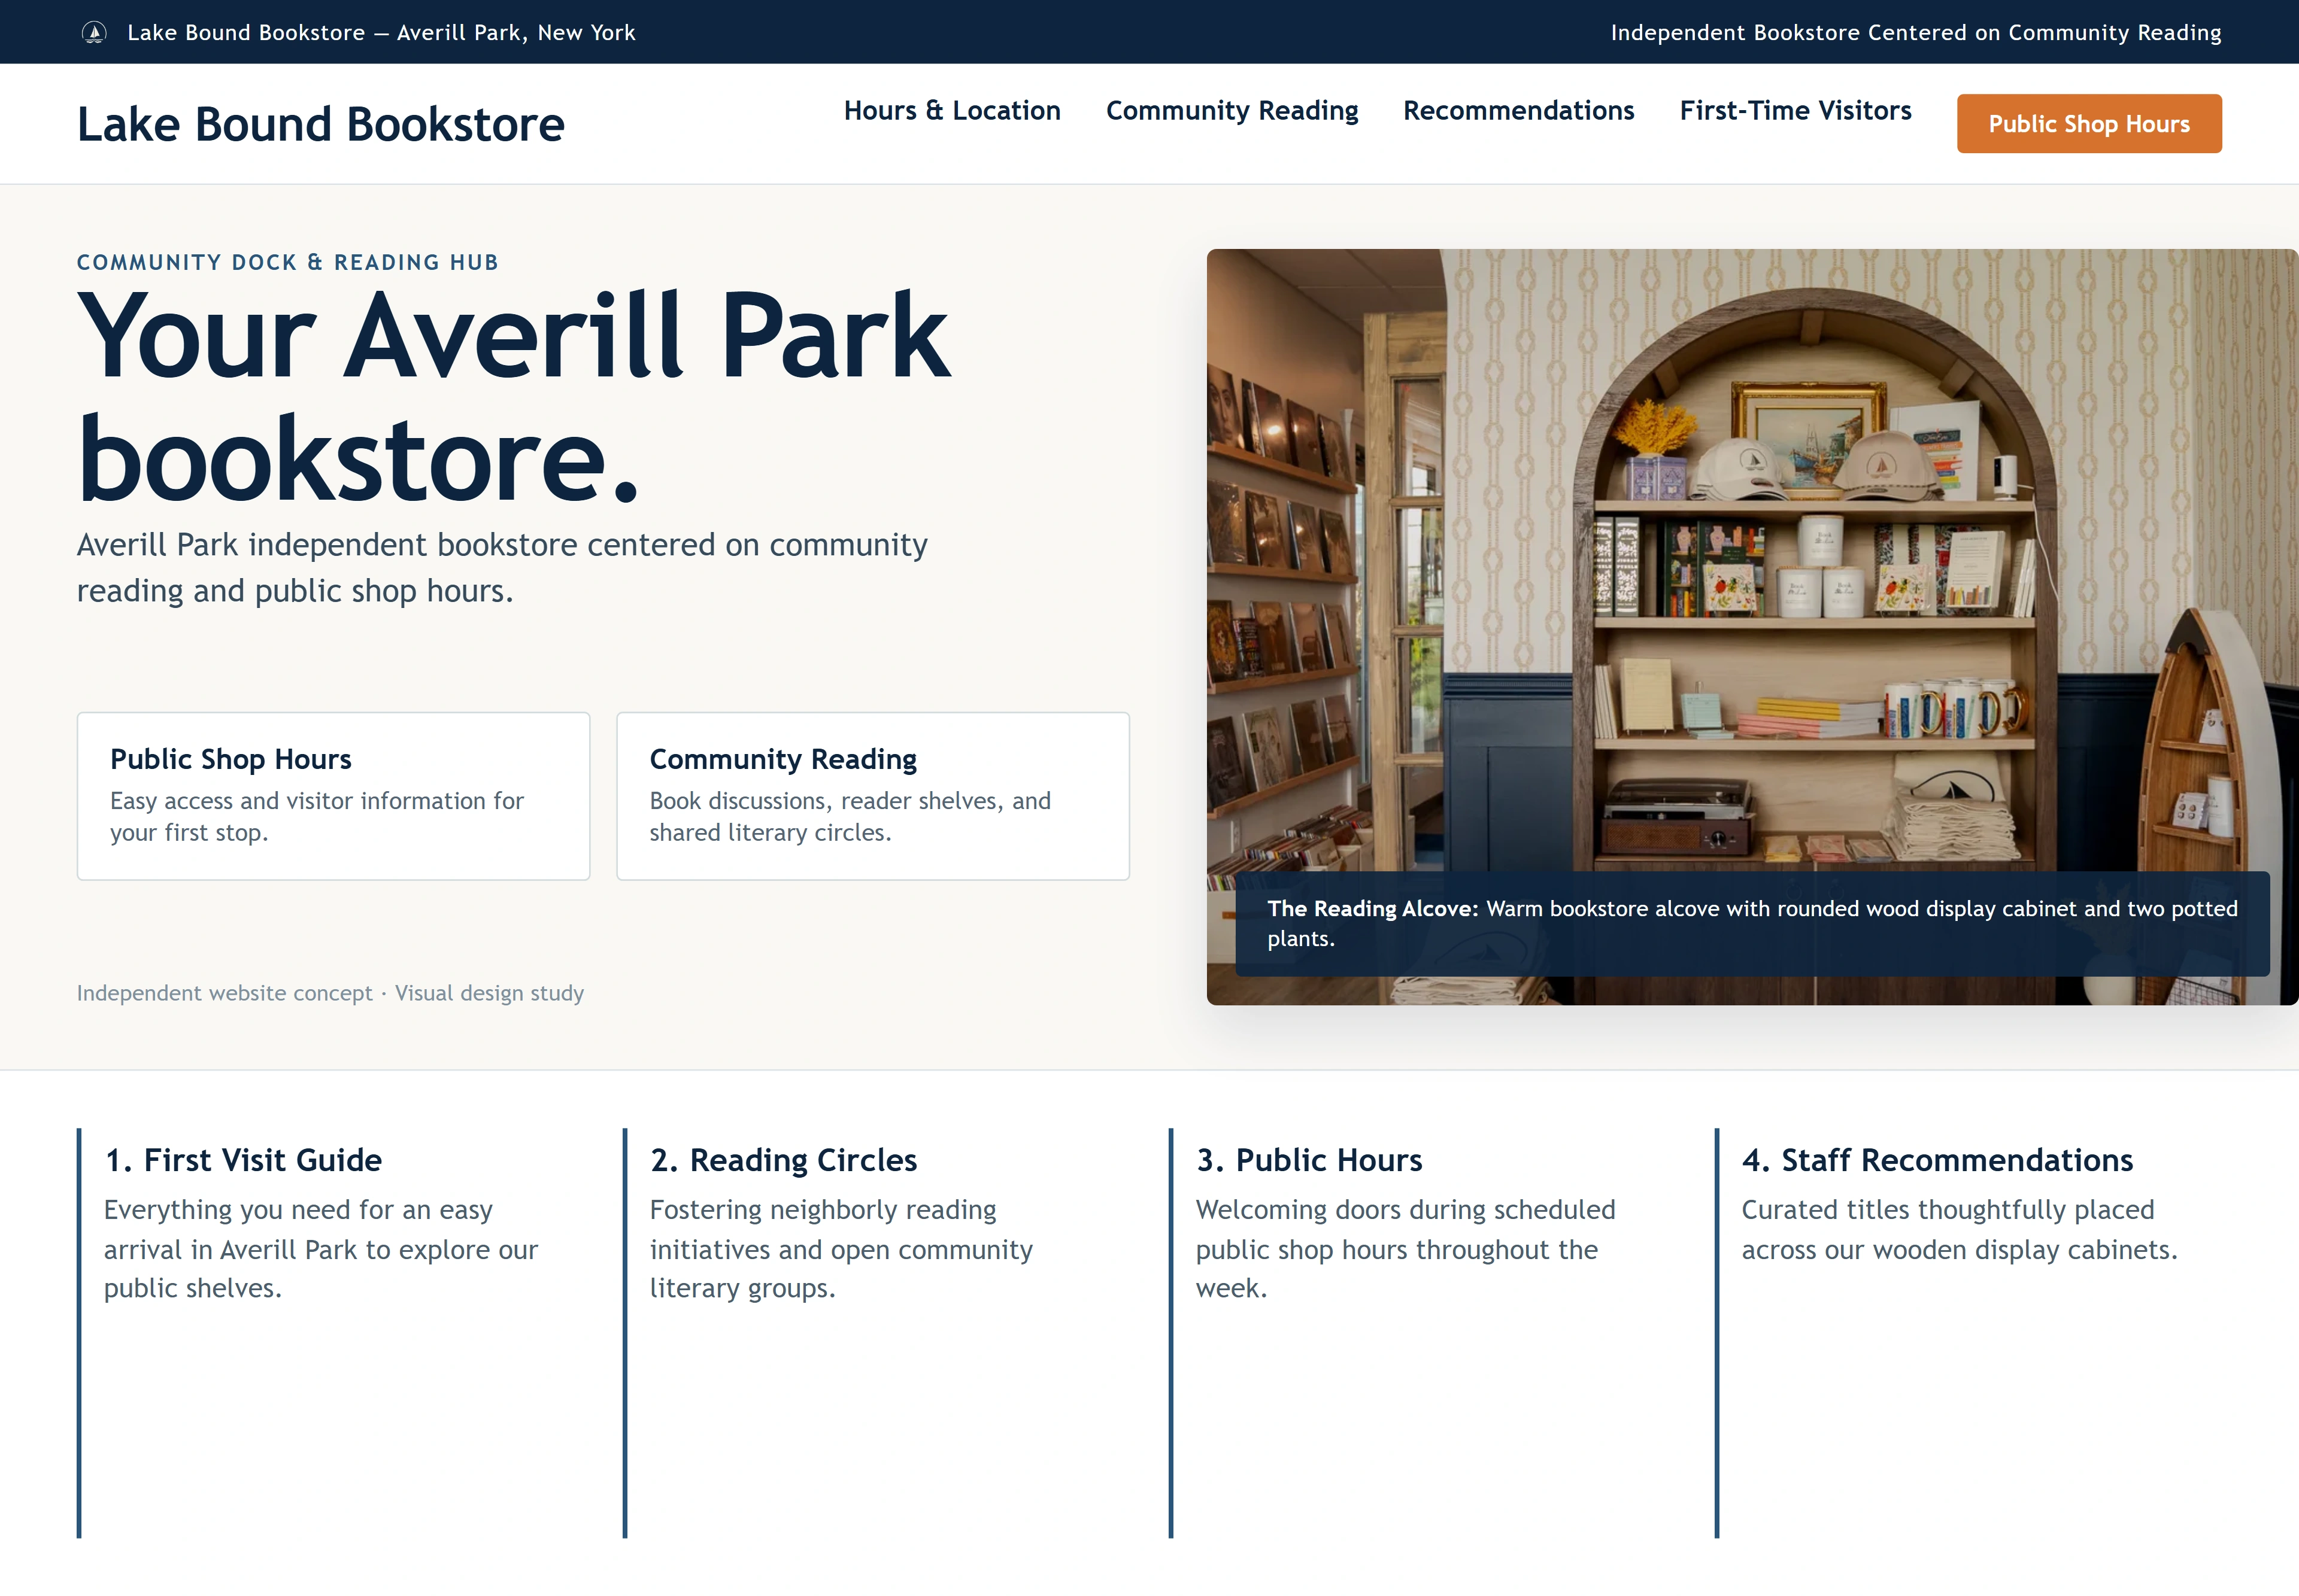The height and width of the screenshot is (1596, 2299).
Task: Click 'Community Dock & Reading Hub' eyebrow text
Action: [288, 262]
